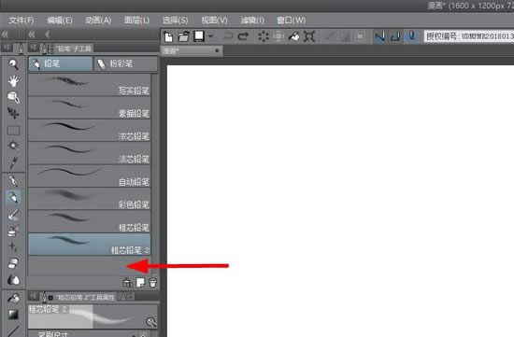The height and width of the screenshot is (337, 514).
Task: Collapse panel with double chevron arrows
Action: [5, 35]
